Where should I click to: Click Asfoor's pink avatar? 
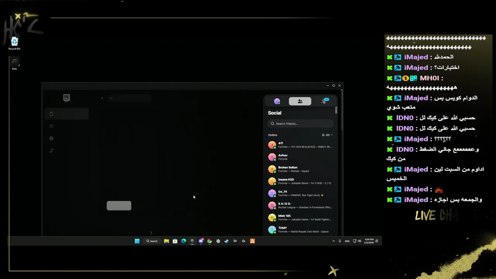coord(272,157)
